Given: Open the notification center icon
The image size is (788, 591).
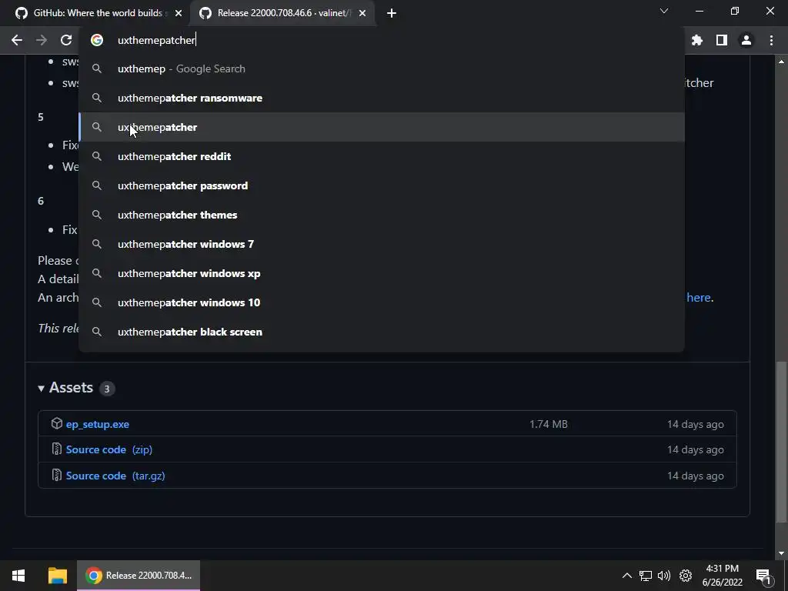Looking at the screenshot, I should pos(763,576).
